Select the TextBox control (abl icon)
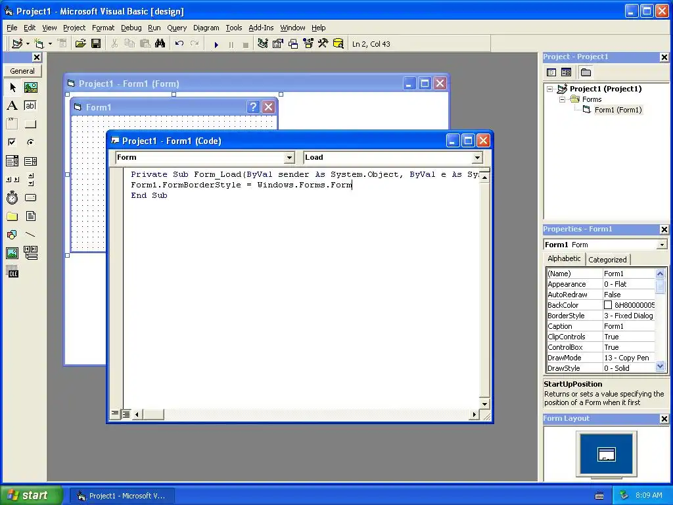This screenshot has height=505, width=673. [30, 106]
